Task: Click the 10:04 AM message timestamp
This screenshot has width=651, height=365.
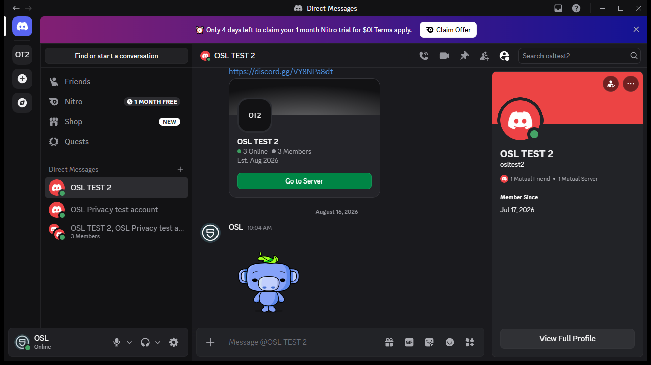Action: pos(259,228)
